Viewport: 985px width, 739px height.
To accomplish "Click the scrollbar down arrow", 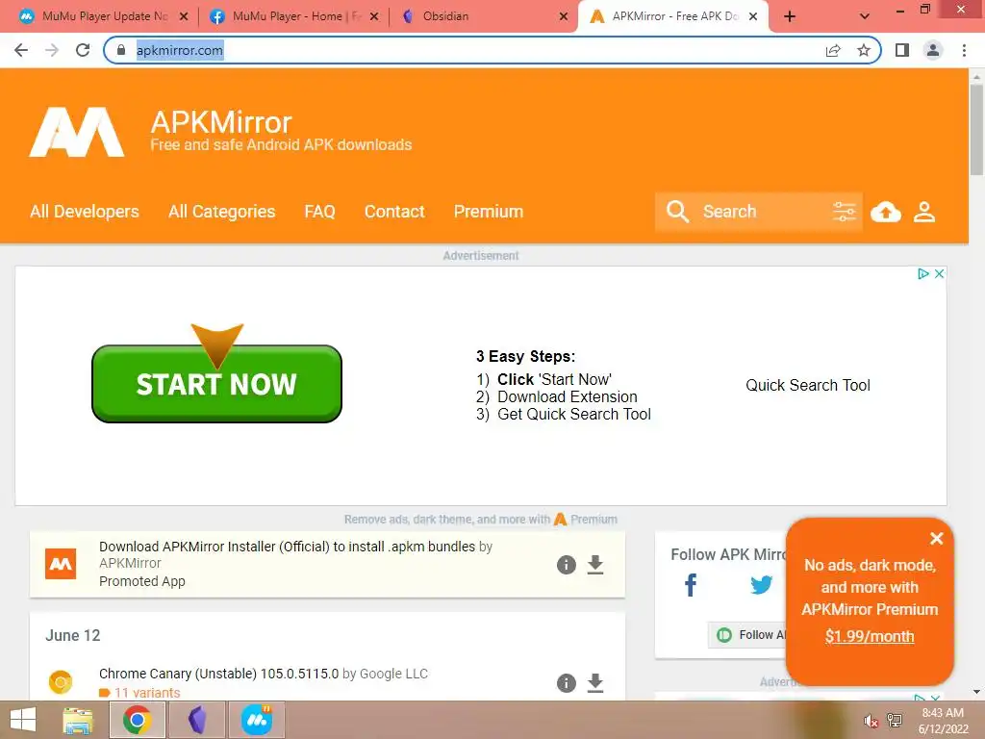I will [x=976, y=692].
